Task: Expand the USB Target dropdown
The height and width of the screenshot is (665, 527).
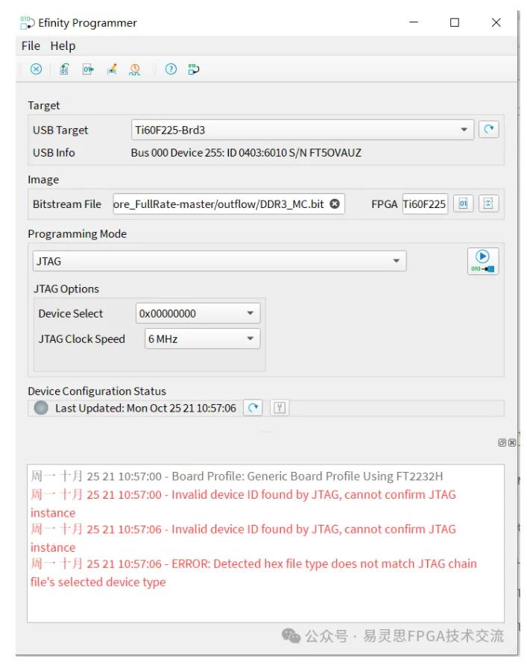Action: click(x=465, y=130)
